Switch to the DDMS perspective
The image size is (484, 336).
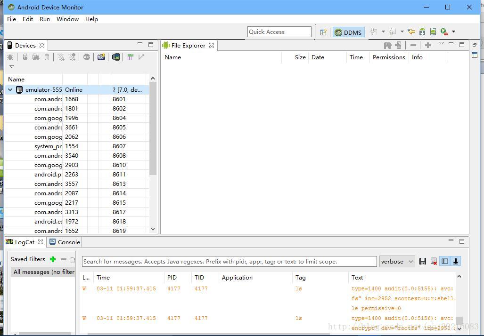(348, 32)
